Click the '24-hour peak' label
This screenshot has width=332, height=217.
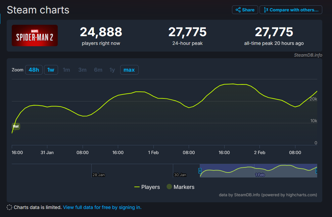tap(187, 43)
